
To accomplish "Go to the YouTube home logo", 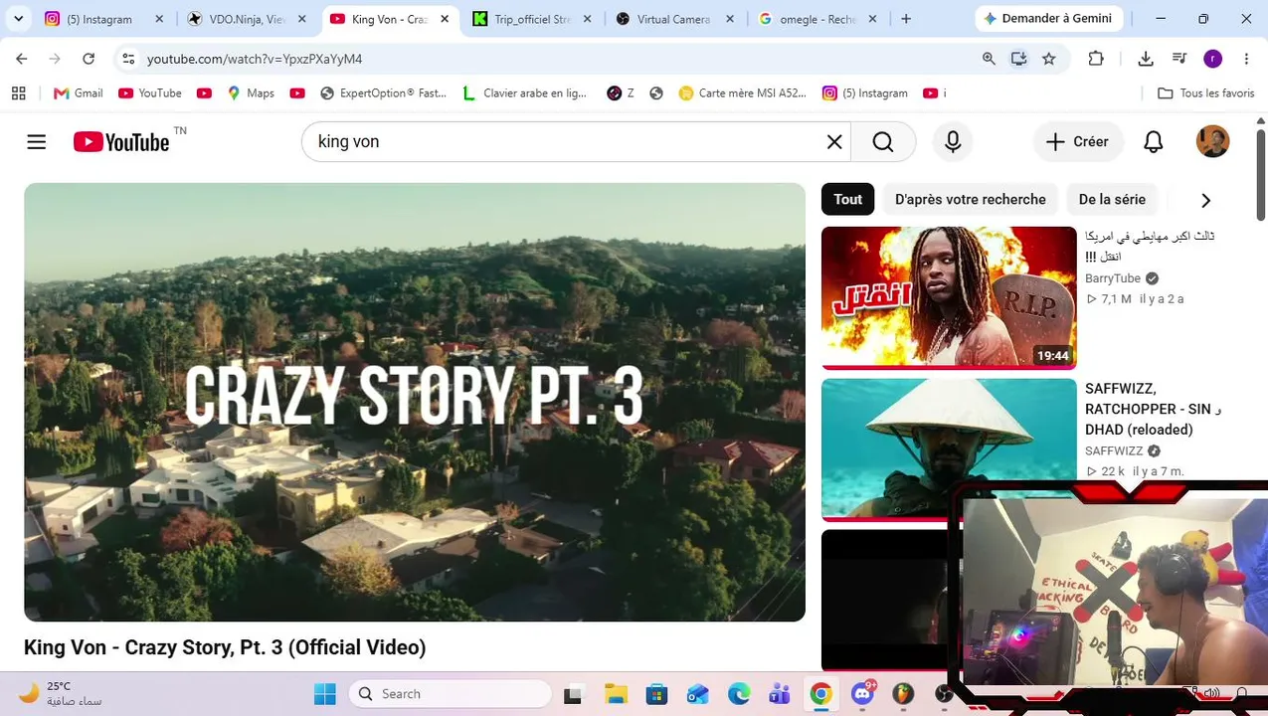I will pyautogui.click(x=121, y=142).
